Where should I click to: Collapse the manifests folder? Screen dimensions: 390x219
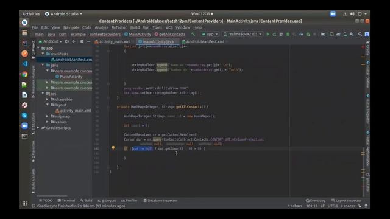click(x=43, y=54)
